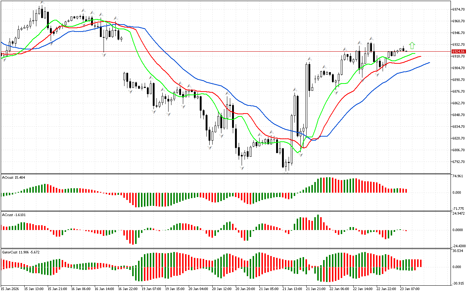Click the down fractal arrow below the lowest candle
The height and width of the screenshot is (293, 470).
click(242, 168)
